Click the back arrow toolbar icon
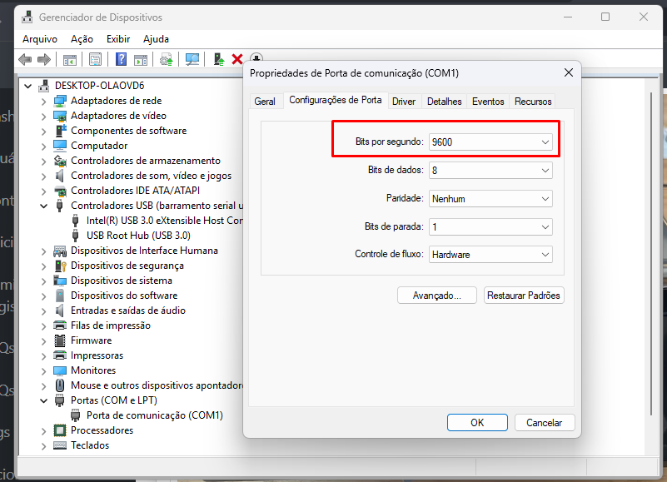Screen dimensions: 667x482 tap(25, 59)
